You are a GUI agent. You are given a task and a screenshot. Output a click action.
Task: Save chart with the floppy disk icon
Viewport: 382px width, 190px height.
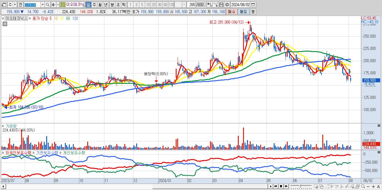pos(221,5)
